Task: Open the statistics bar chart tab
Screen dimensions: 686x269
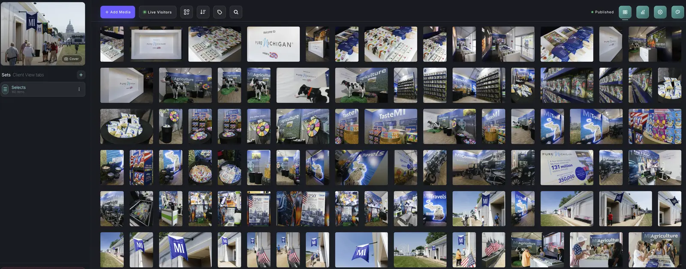Action: (643, 12)
